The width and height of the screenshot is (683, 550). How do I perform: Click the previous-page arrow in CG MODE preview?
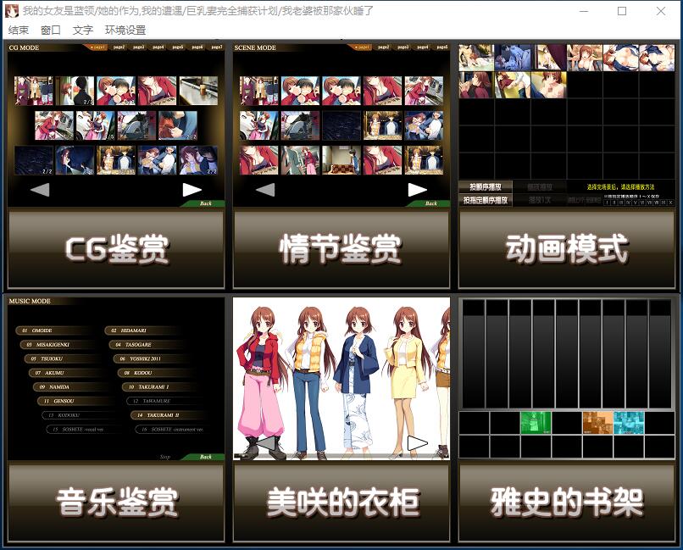40,190
